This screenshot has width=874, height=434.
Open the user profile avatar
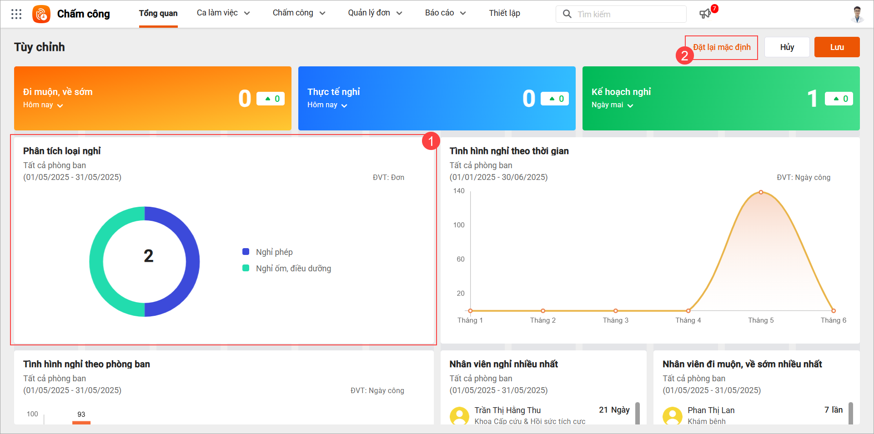(x=857, y=14)
